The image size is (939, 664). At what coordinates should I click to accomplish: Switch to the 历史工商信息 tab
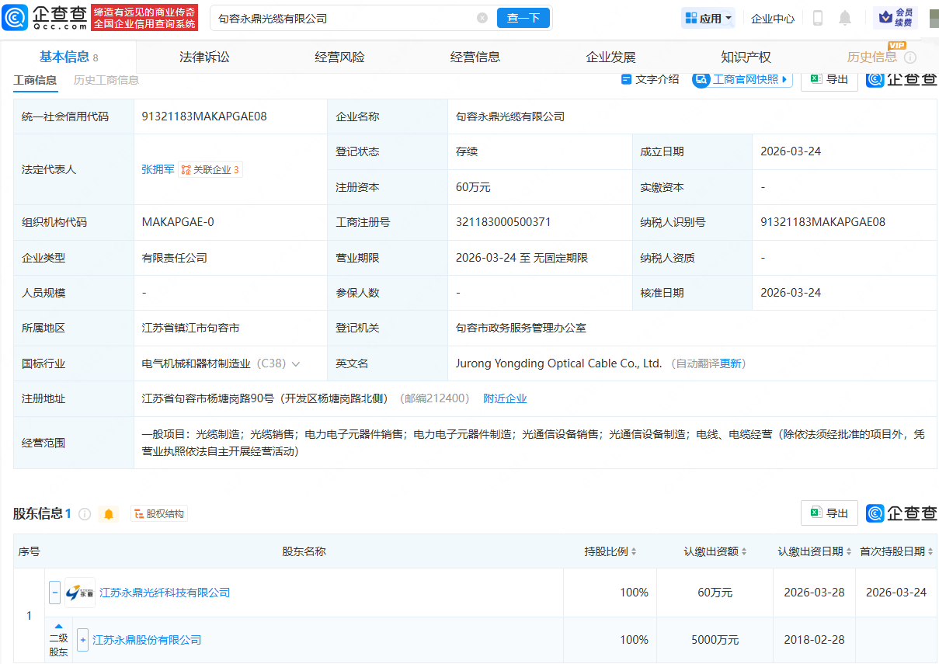105,79
